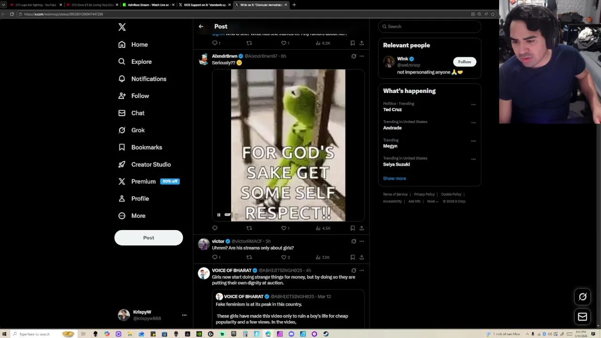
Task: Open KrispyW account options menu
Action: coord(184,315)
